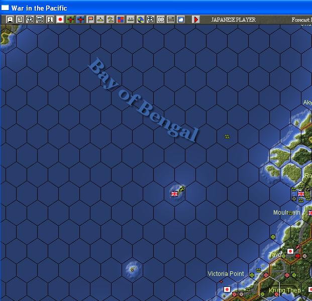
Task: Click the second head-shaped report icon
Action: [40, 20]
